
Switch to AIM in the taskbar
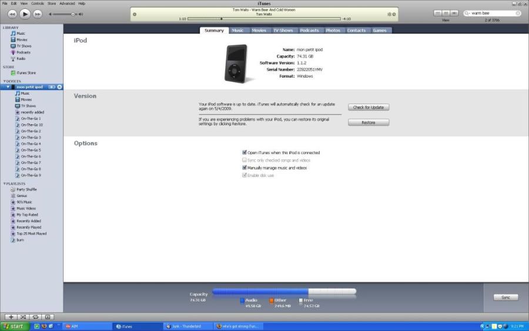[x=87, y=326]
